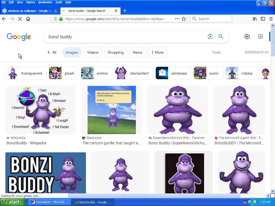Show site information icon in address bar
The image size is (275, 206).
pyautogui.click(x=55, y=19)
